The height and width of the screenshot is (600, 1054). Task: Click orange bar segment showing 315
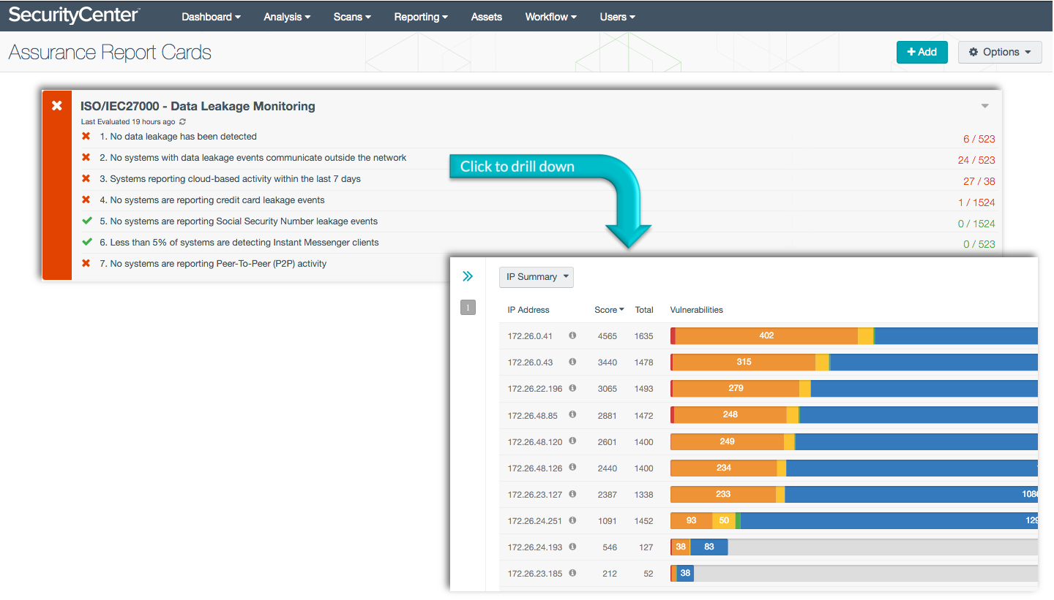click(744, 362)
